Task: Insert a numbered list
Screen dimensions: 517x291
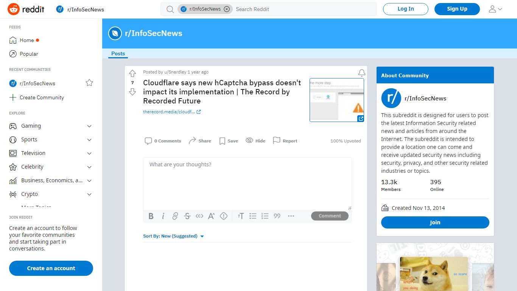Action: click(x=265, y=216)
